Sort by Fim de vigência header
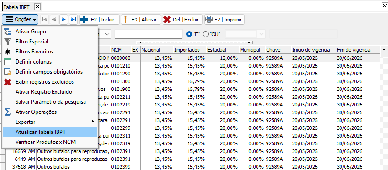The height and width of the screenshot is (170, 388). (357, 50)
